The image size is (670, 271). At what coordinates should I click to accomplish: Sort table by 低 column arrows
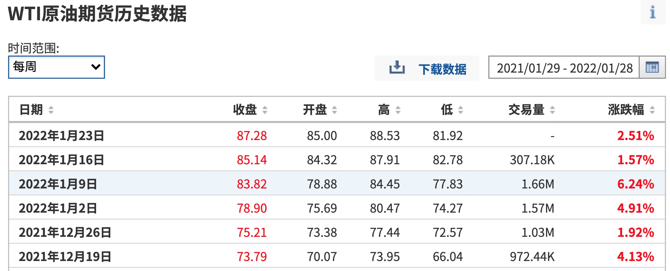(x=461, y=110)
